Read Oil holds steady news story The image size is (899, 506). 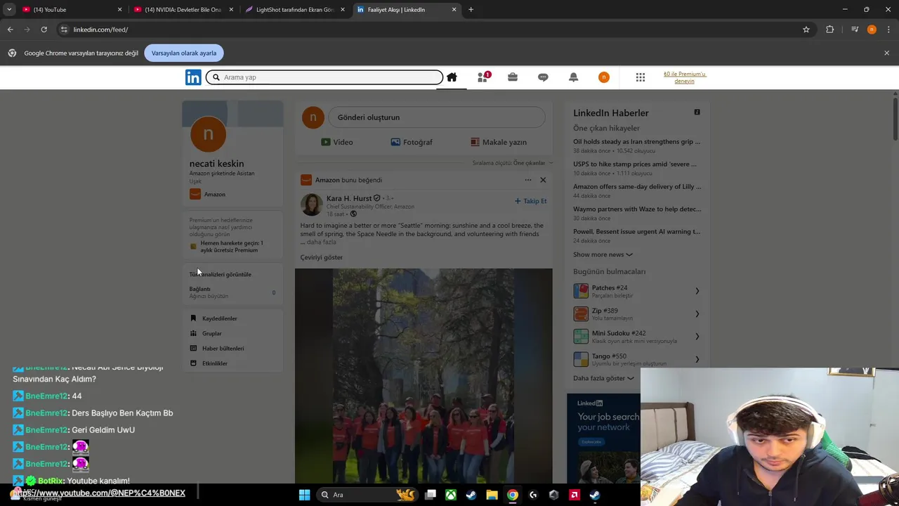636,142
